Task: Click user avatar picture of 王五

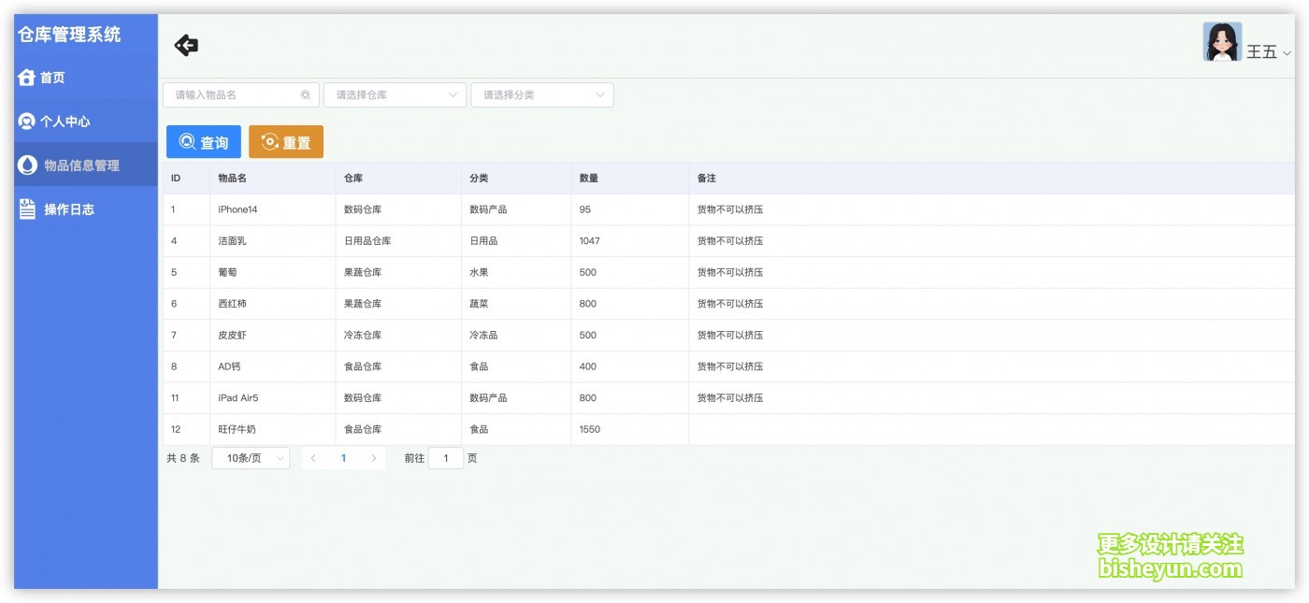Action: [1222, 42]
